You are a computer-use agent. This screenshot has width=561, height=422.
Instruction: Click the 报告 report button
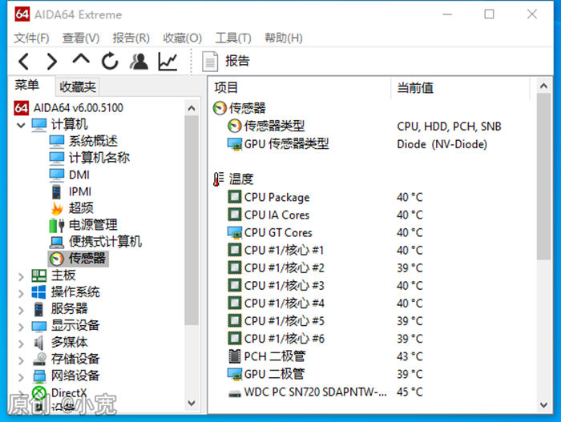point(226,61)
